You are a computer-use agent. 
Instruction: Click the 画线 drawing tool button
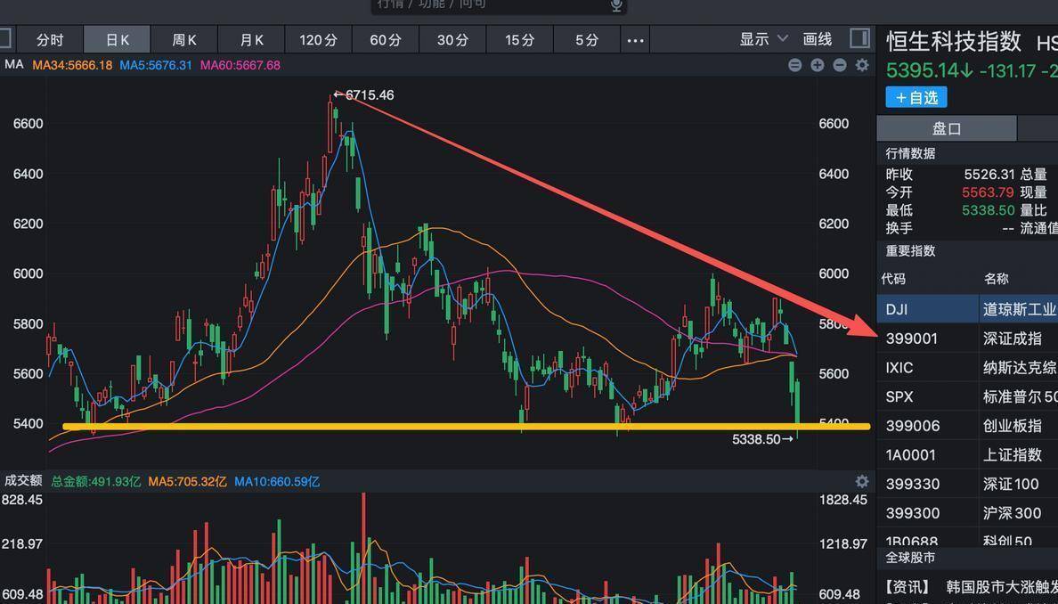click(x=817, y=39)
